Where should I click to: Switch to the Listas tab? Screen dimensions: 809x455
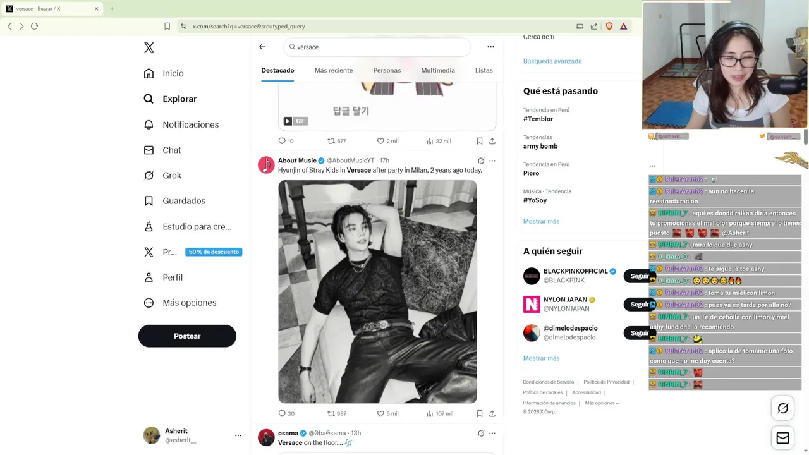[x=484, y=70]
